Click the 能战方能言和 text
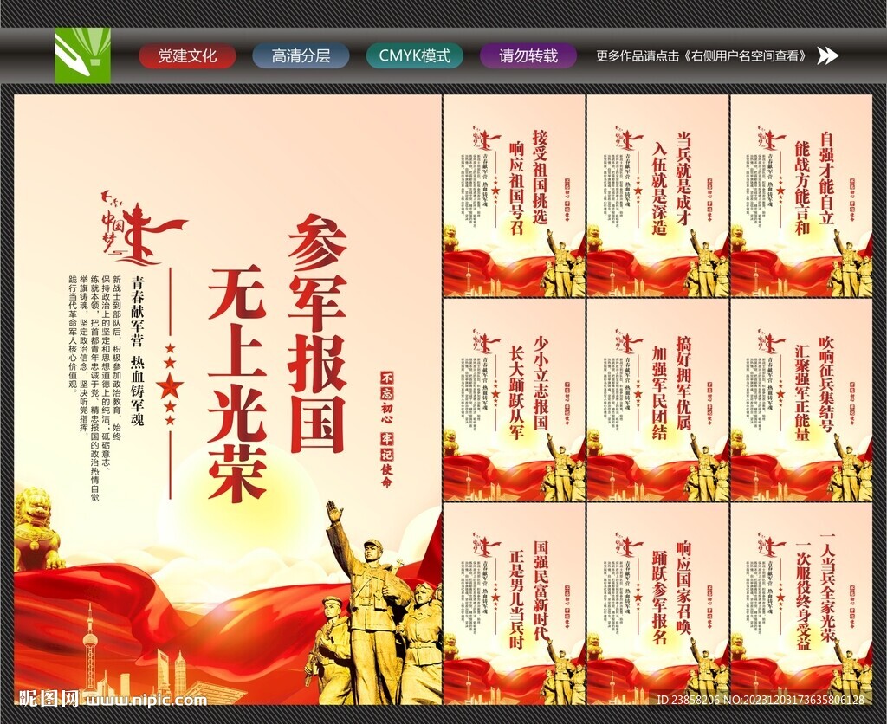 point(803,188)
